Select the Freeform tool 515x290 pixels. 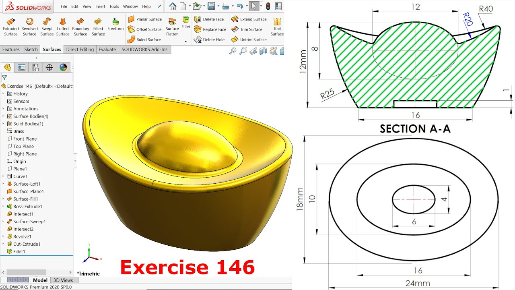pos(115,24)
